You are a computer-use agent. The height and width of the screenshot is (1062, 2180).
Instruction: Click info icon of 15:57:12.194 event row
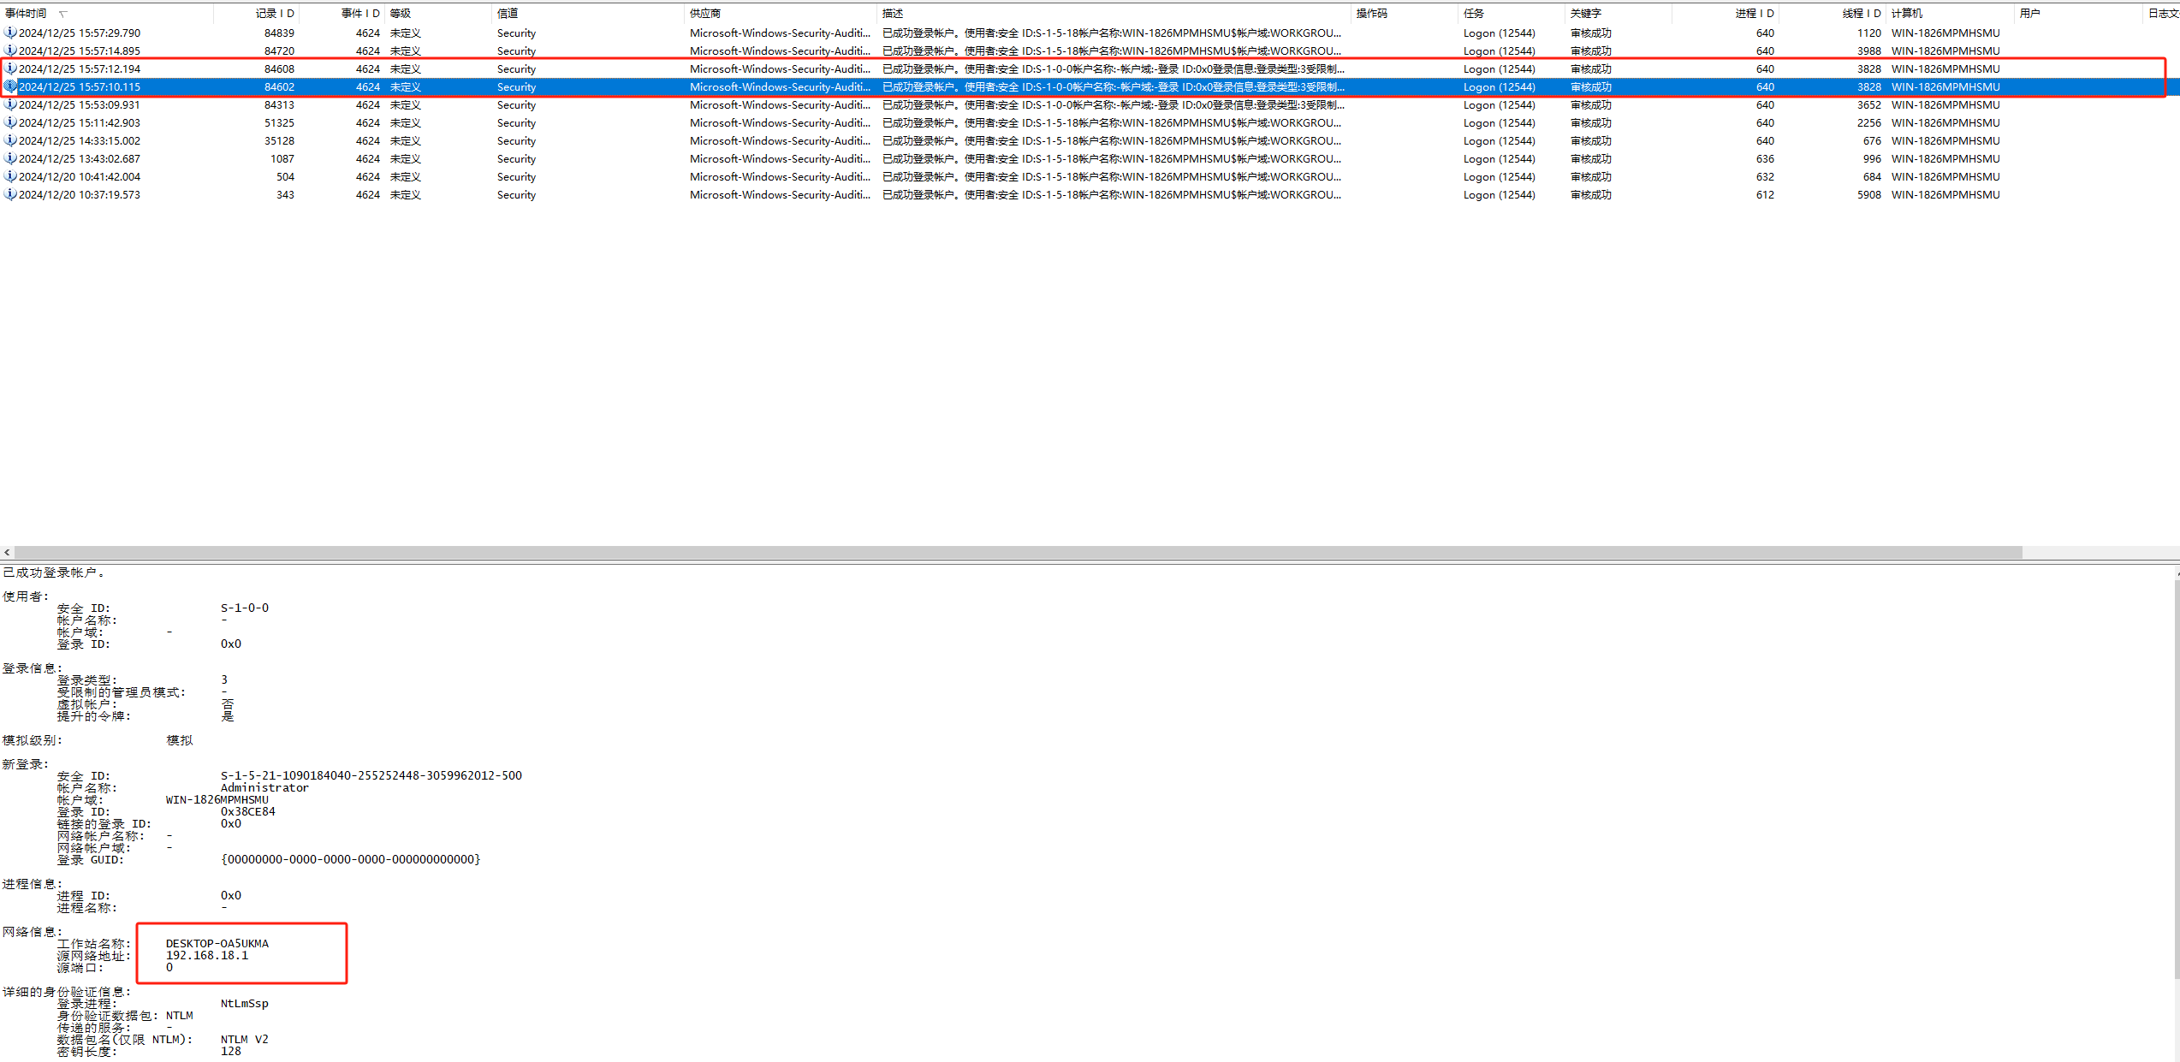9,68
